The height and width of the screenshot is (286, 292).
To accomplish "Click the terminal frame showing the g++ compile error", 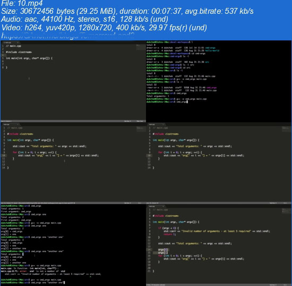I will [x=73, y=244].
